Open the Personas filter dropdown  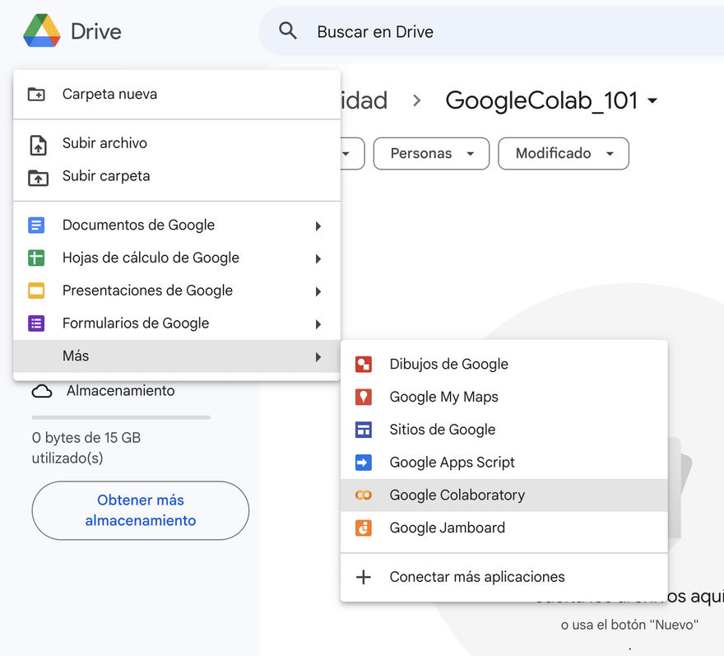tap(431, 153)
